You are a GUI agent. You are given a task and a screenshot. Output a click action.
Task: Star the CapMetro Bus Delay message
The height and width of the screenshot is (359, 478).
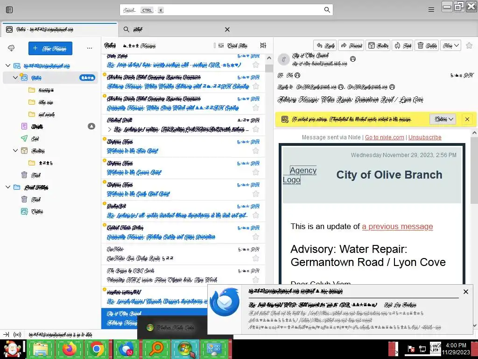(256, 258)
